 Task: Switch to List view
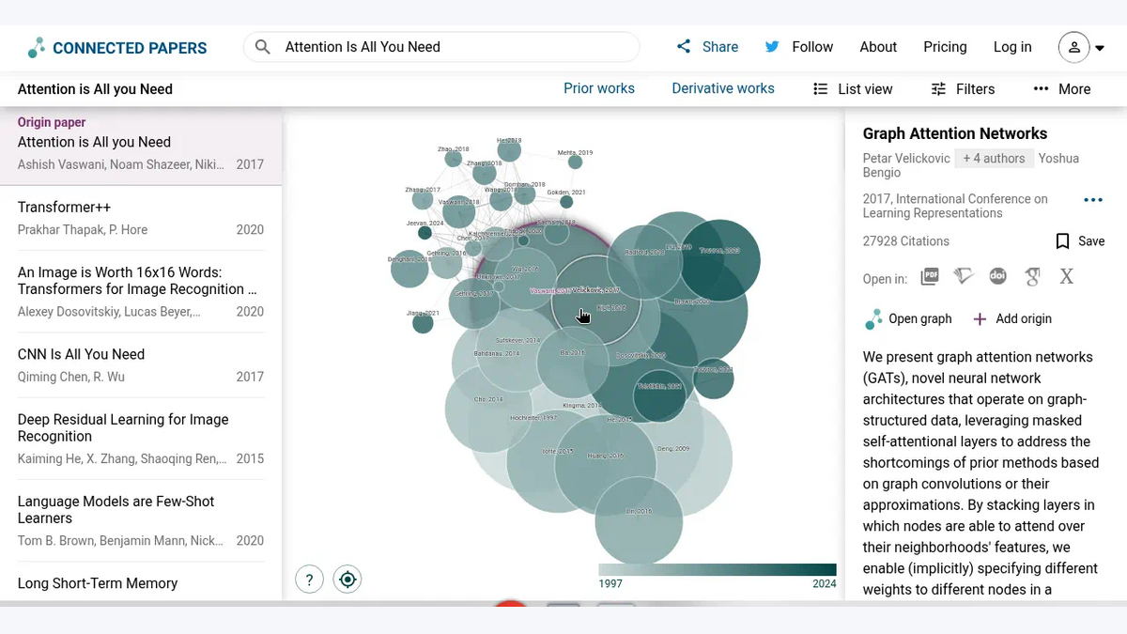(x=853, y=89)
